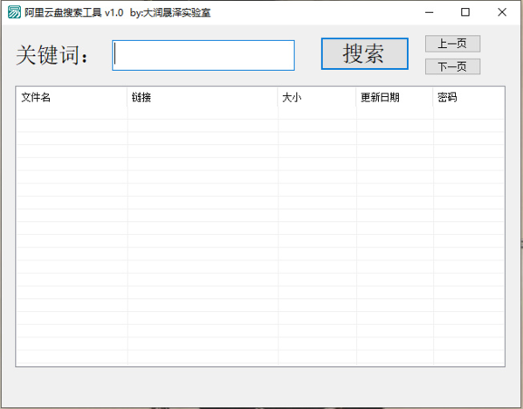Minimize the search tool window
The width and height of the screenshot is (523, 409).
(430, 12)
